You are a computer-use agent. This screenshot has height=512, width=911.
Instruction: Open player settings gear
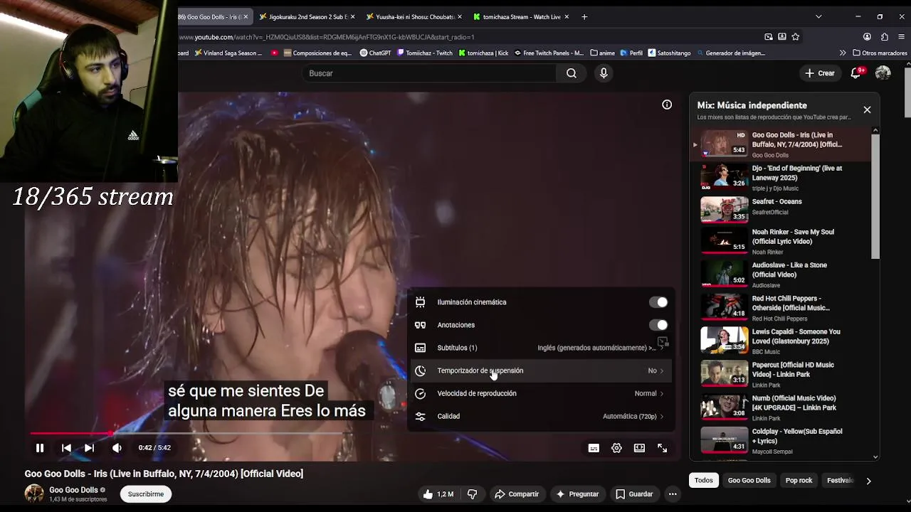point(616,448)
